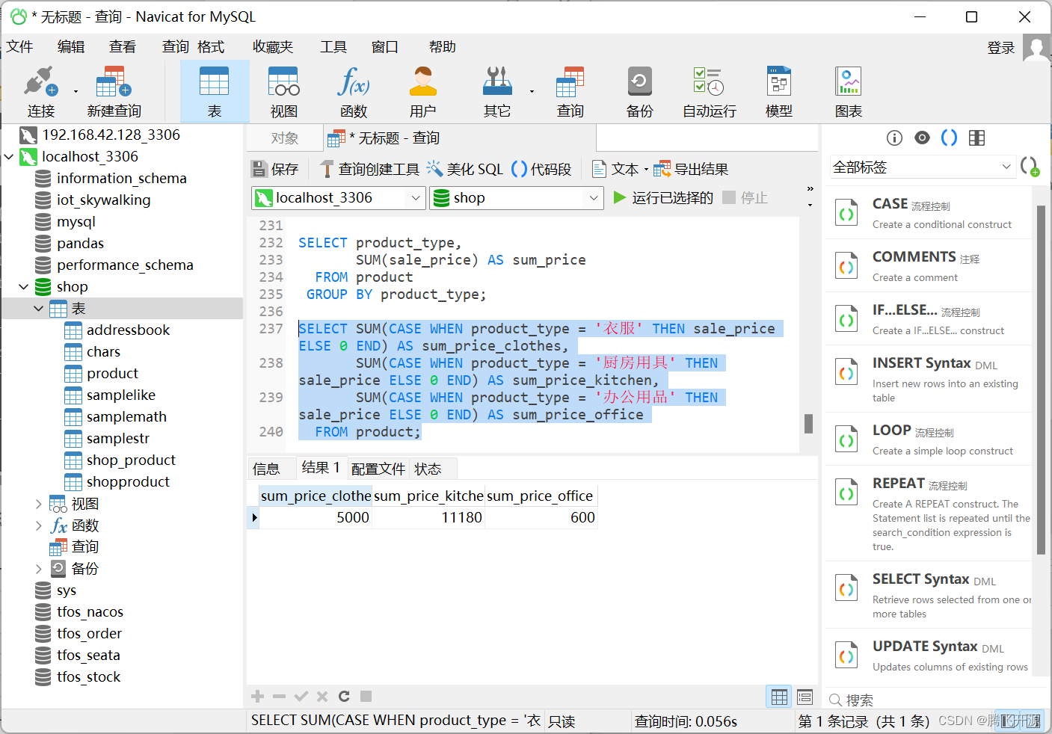Click the user avatar near Login

click(1036, 48)
